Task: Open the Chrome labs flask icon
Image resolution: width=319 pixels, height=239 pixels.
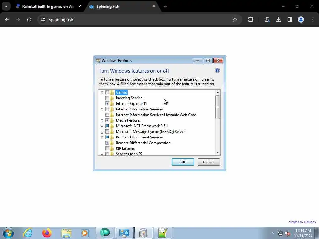Action: point(267,20)
